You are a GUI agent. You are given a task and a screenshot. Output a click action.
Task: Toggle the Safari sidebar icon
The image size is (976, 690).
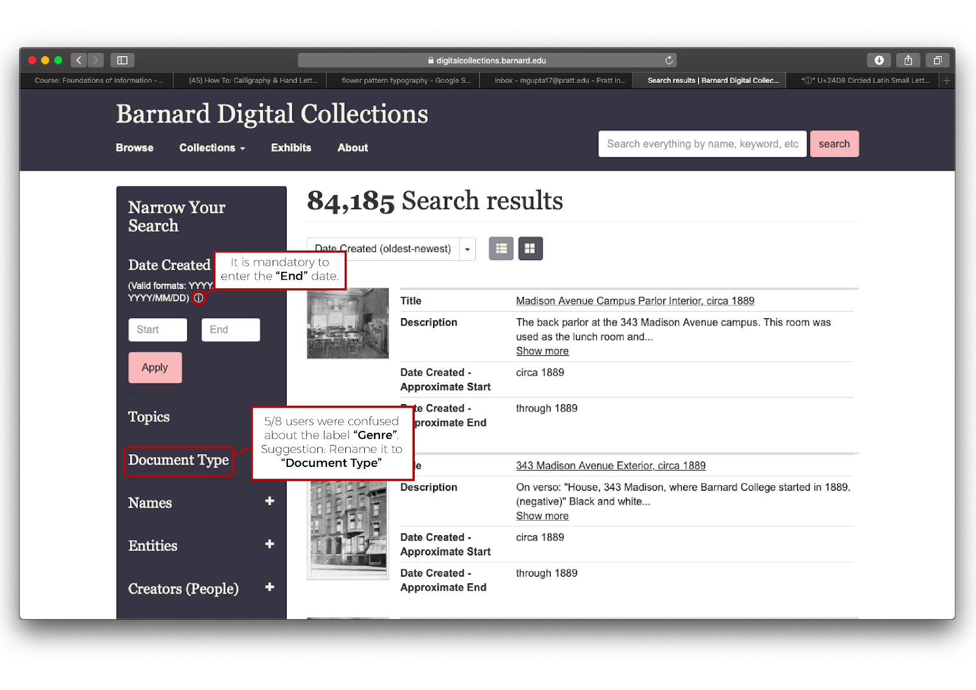click(122, 60)
